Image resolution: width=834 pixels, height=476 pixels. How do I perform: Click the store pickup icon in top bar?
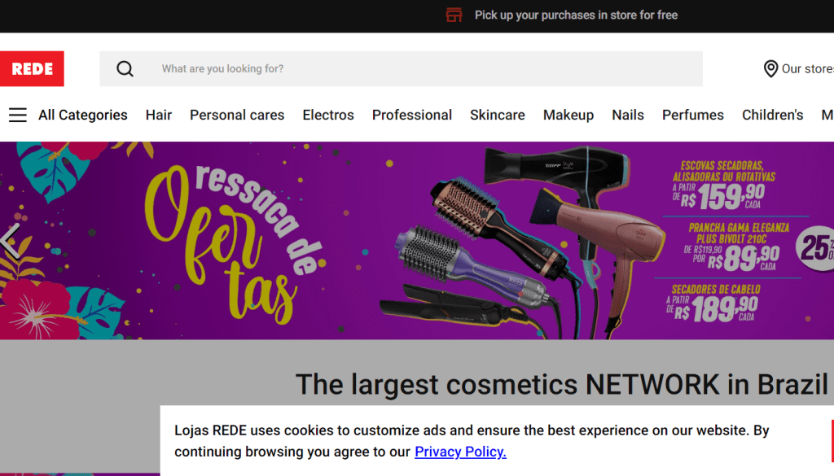click(x=454, y=15)
